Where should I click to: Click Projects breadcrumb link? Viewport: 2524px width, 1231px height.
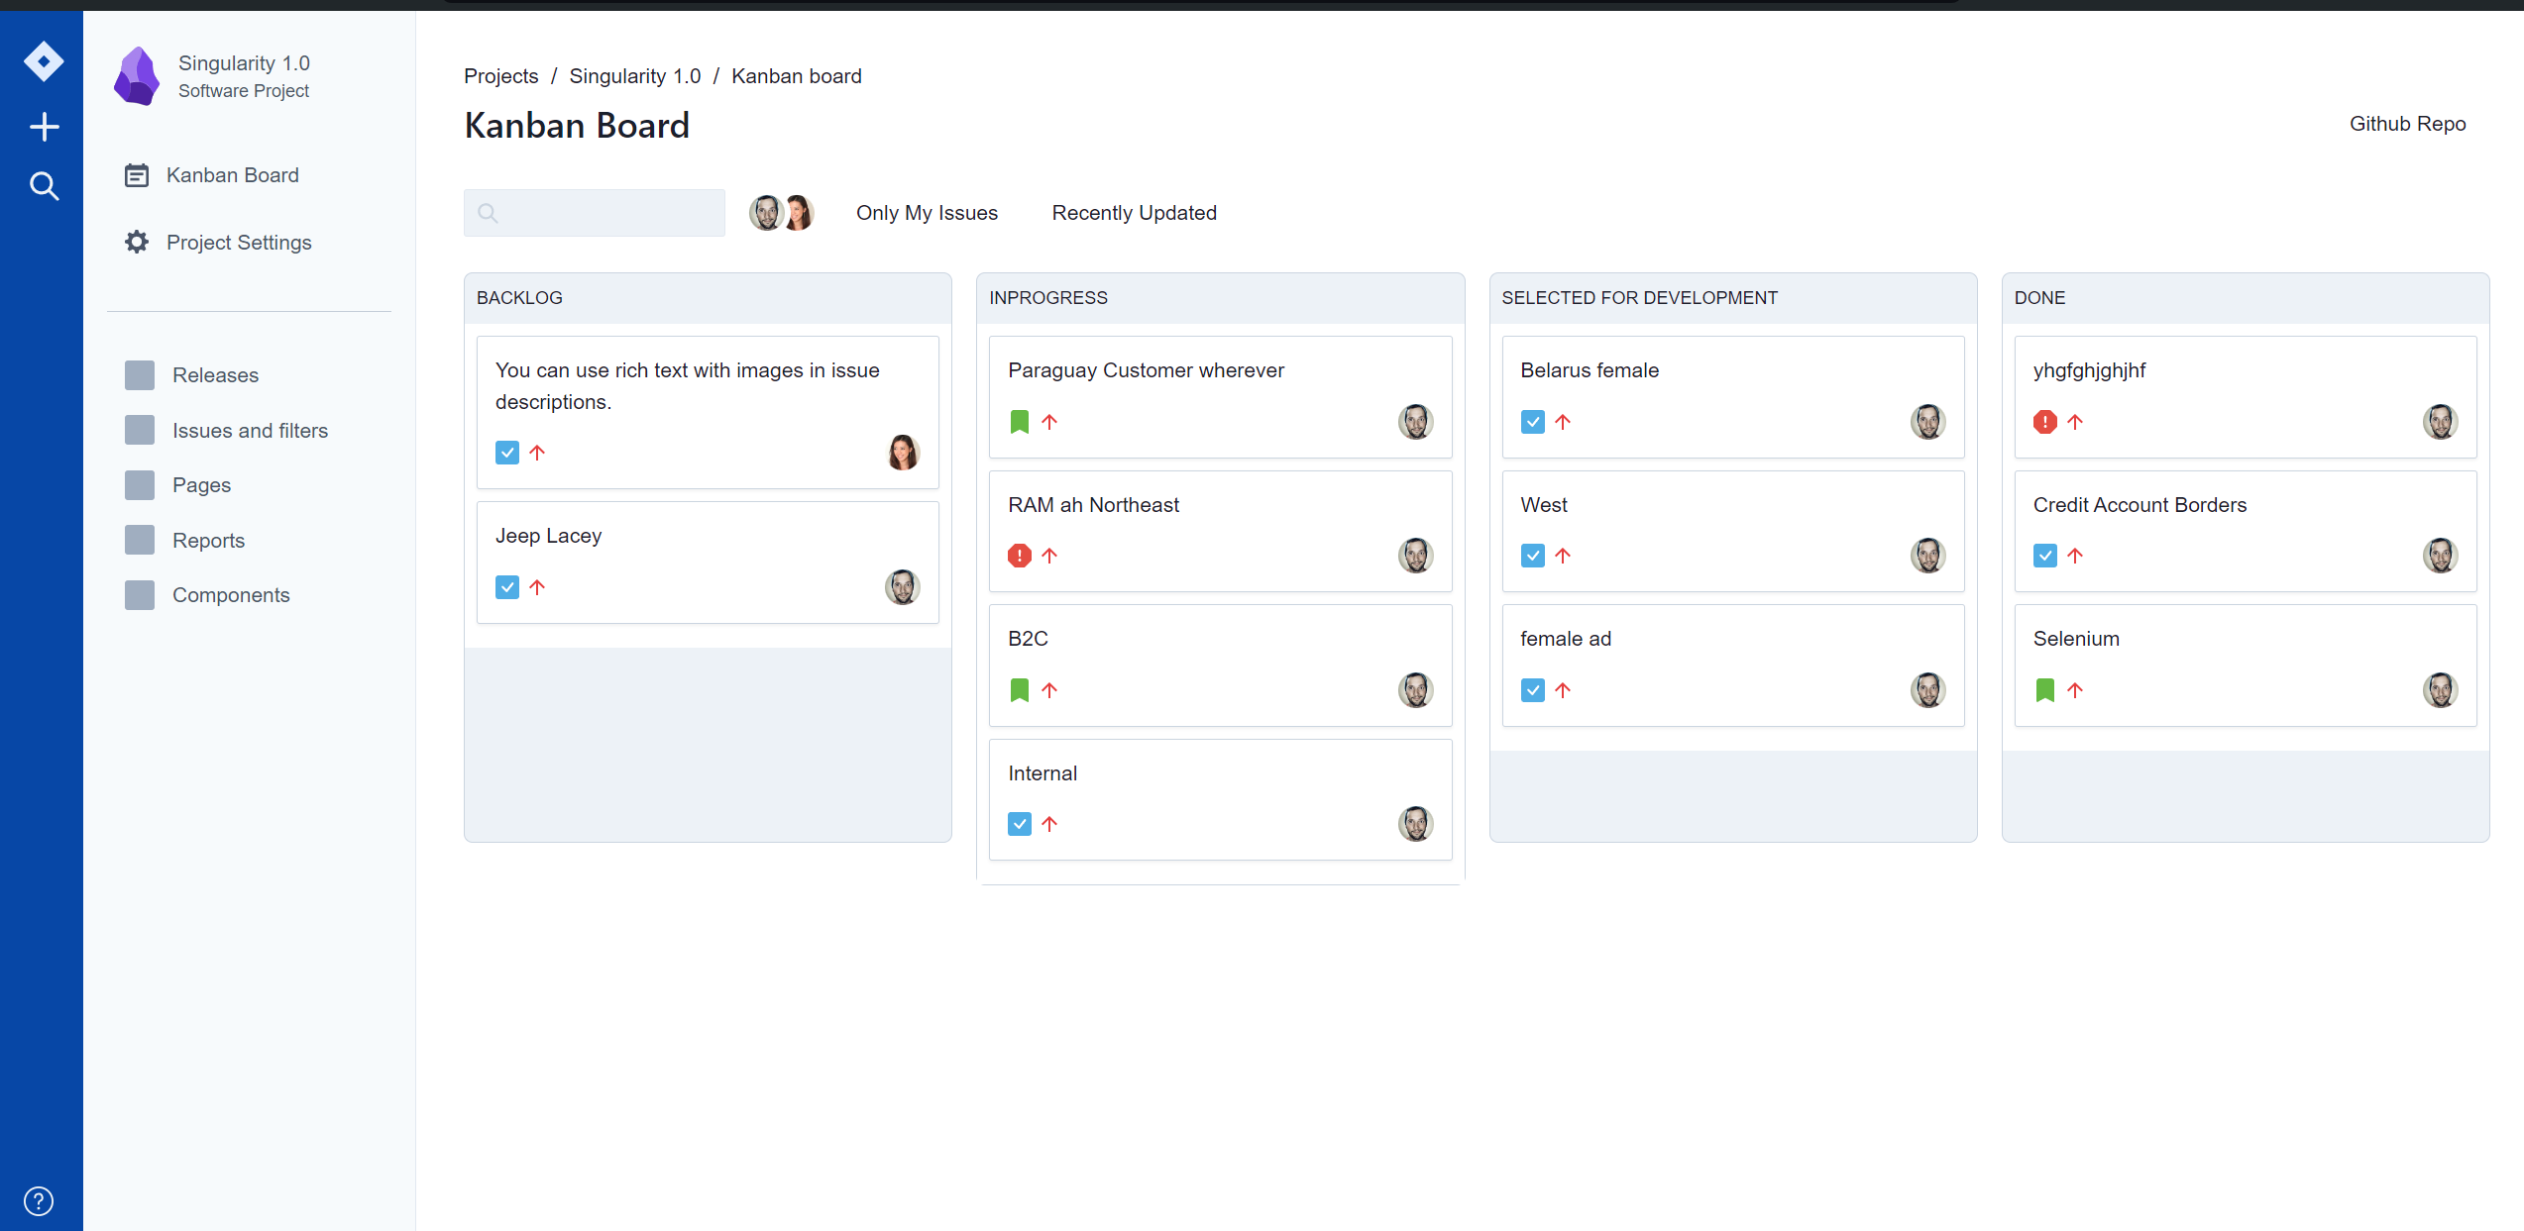point(500,76)
